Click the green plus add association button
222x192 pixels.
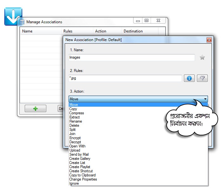point(36,109)
